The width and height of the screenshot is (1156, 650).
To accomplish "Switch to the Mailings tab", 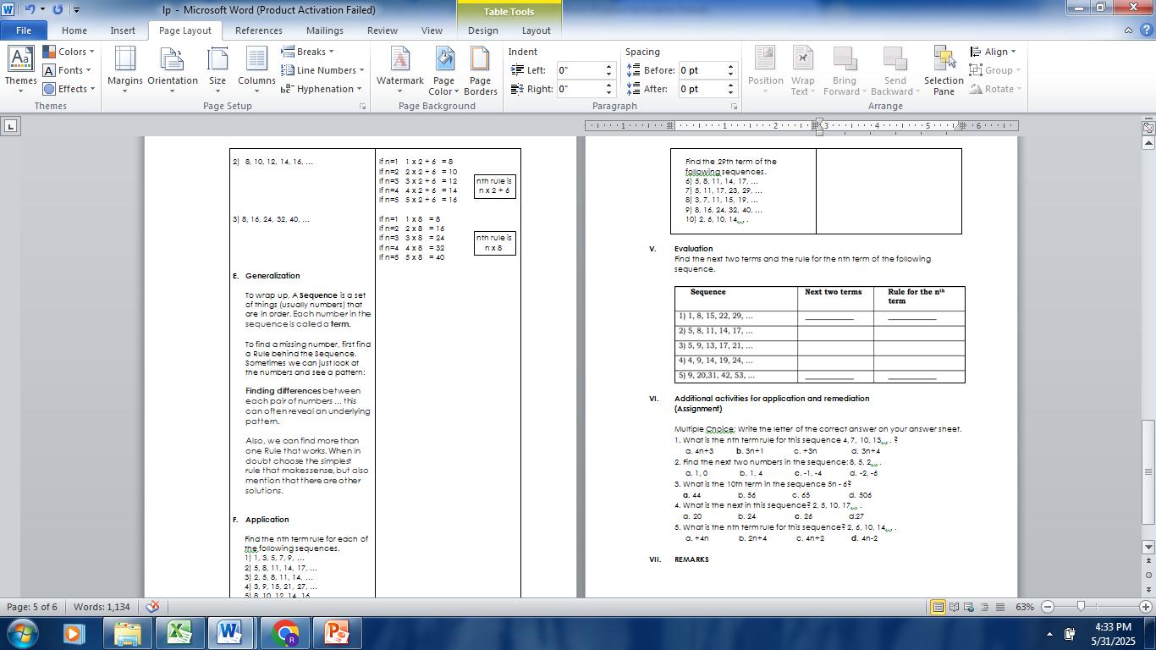I will click(325, 30).
